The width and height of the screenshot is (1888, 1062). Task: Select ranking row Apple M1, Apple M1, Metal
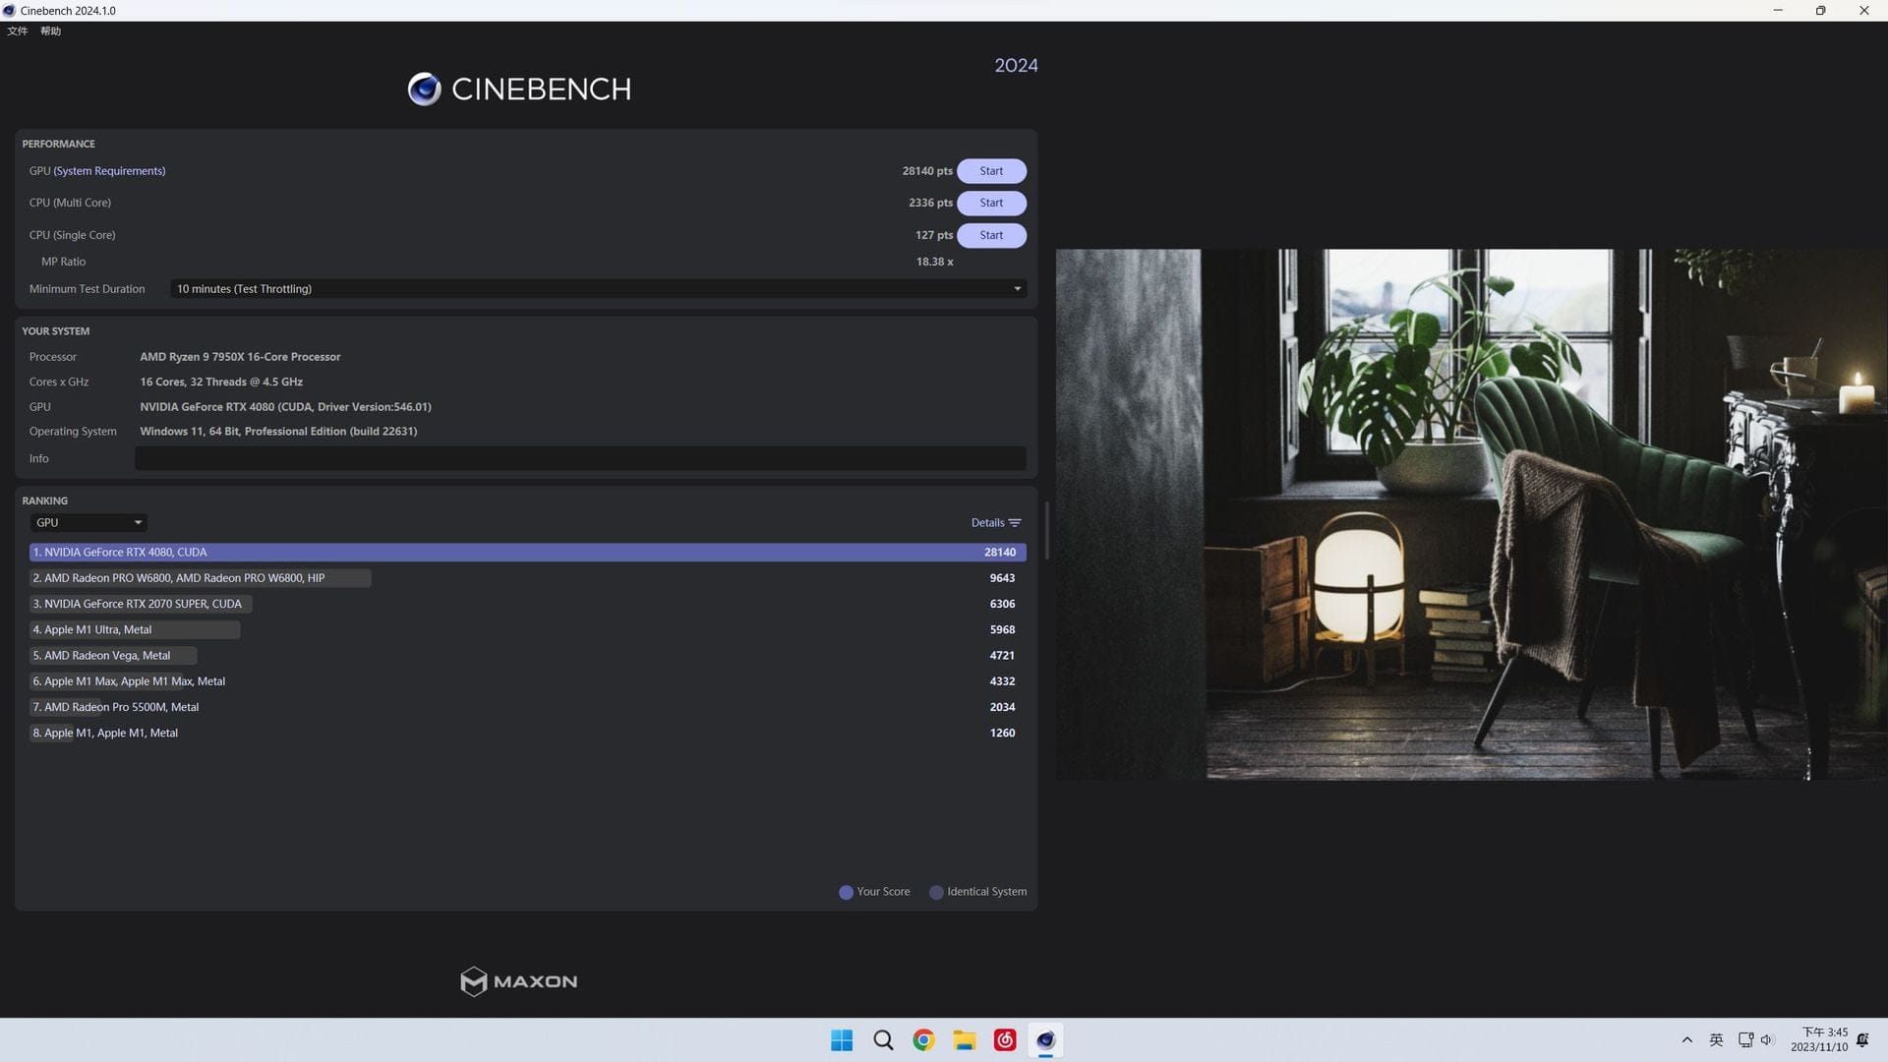point(527,734)
